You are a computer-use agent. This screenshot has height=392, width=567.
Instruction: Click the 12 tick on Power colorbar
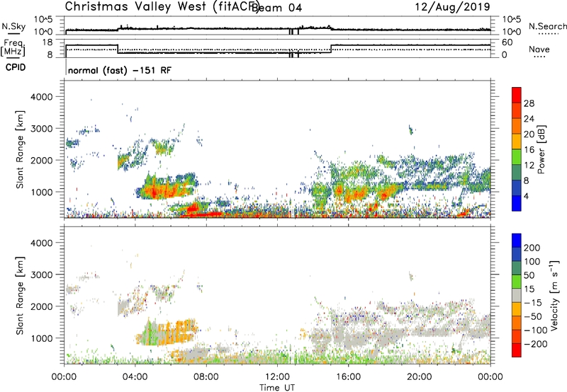[x=529, y=166]
